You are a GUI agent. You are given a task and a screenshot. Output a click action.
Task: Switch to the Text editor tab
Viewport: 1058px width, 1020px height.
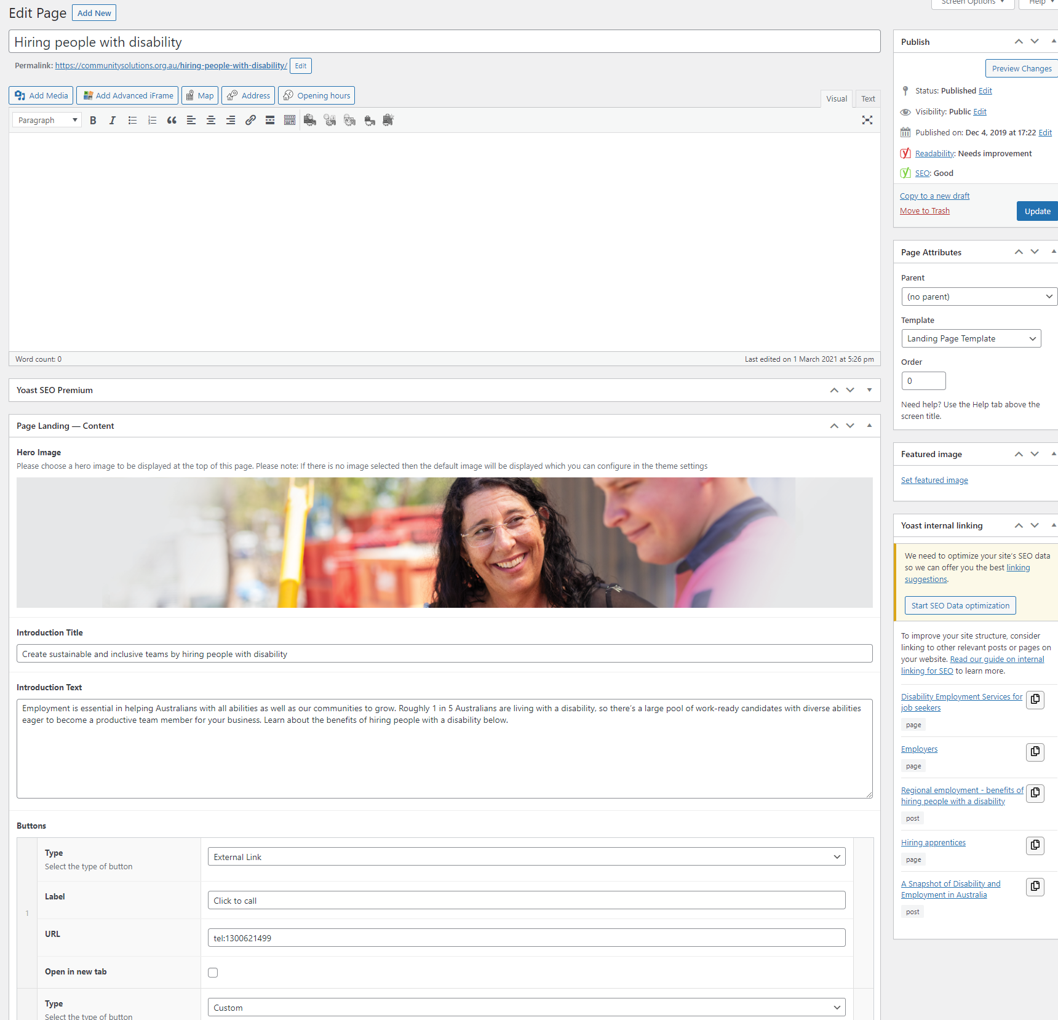point(868,98)
